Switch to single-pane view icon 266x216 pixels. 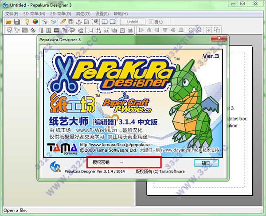[113, 22]
